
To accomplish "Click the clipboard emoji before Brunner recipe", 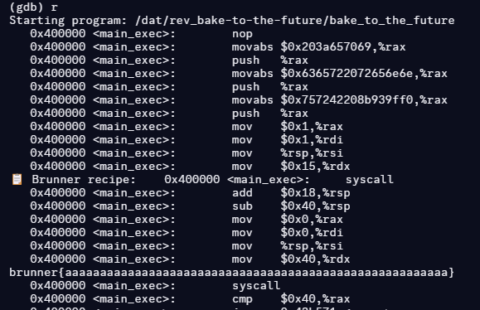I will [17, 180].
